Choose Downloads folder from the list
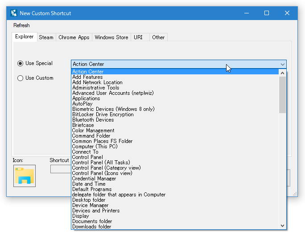This screenshot has height=236, width=305. (175, 227)
